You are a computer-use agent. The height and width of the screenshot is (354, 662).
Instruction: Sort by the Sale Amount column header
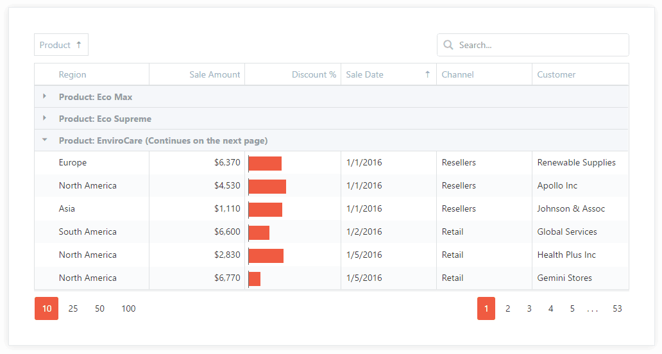[x=197, y=74]
